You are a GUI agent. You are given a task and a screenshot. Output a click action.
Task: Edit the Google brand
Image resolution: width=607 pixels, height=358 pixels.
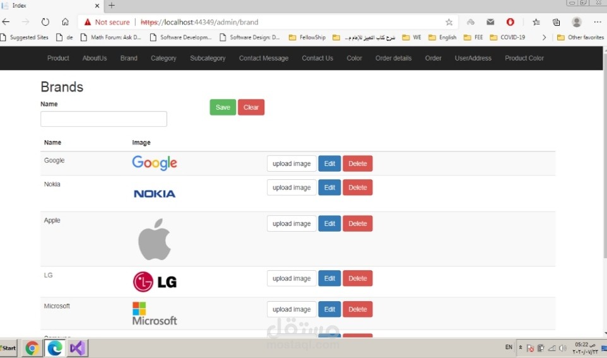(329, 164)
